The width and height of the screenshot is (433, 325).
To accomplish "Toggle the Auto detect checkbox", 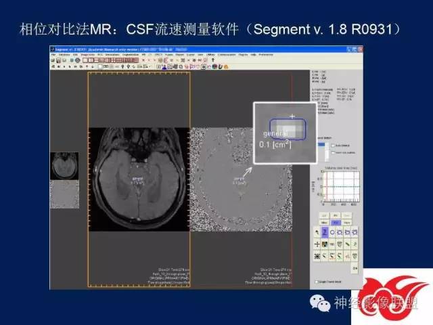I will click(333, 146).
